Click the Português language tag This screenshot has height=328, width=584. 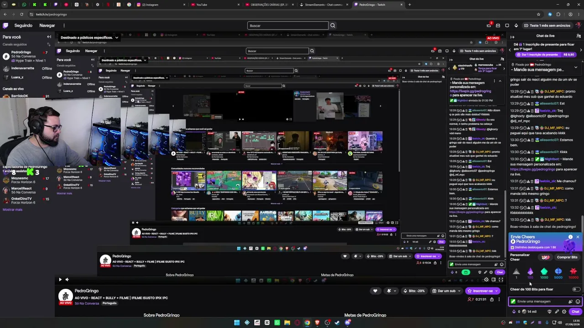[x=109, y=303]
